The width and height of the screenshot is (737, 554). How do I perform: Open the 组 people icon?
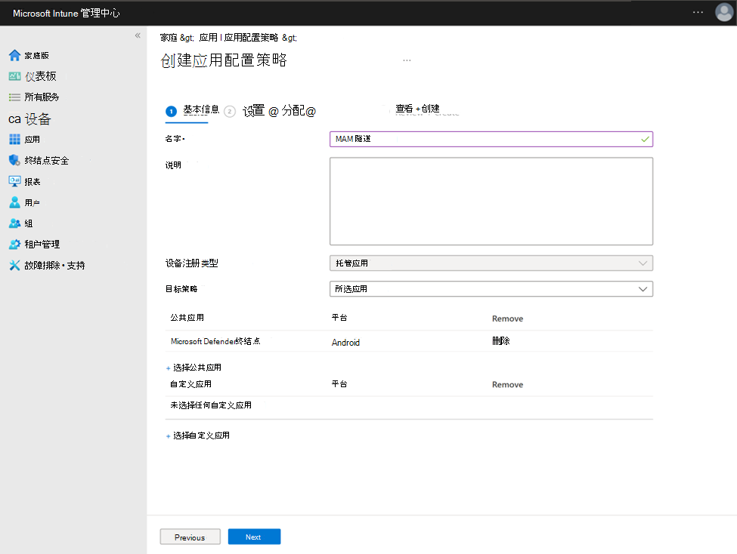tap(14, 223)
